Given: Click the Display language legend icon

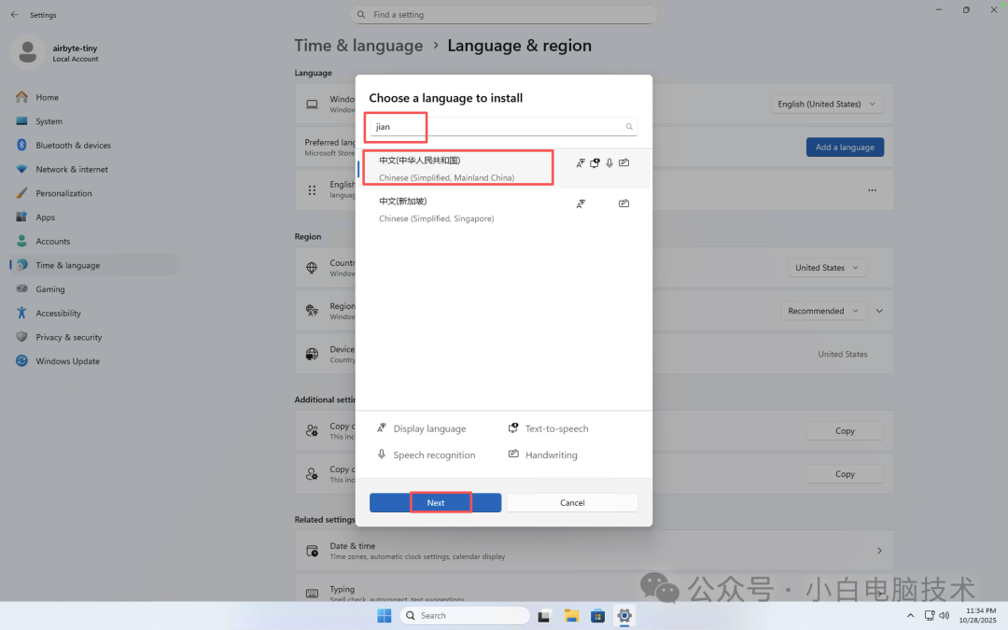Looking at the screenshot, I should click(381, 428).
